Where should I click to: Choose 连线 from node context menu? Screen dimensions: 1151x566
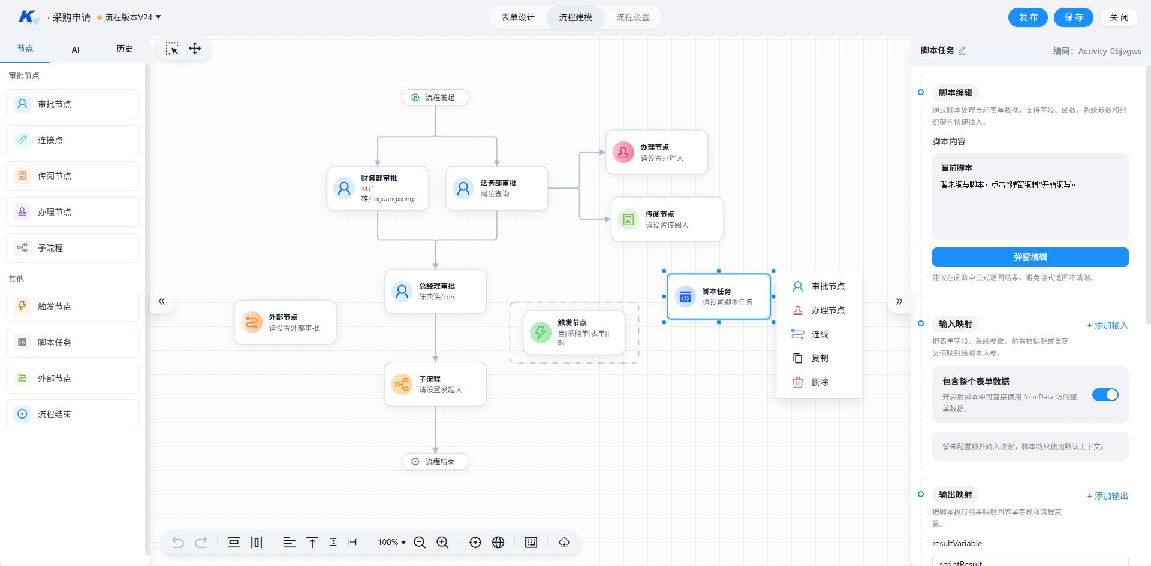(x=819, y=335)
